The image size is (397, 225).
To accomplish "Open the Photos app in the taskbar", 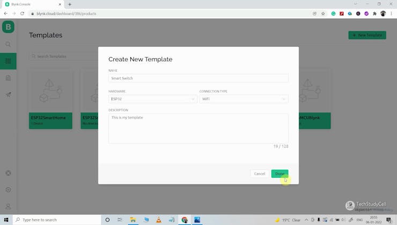I will tap(197, 220).
